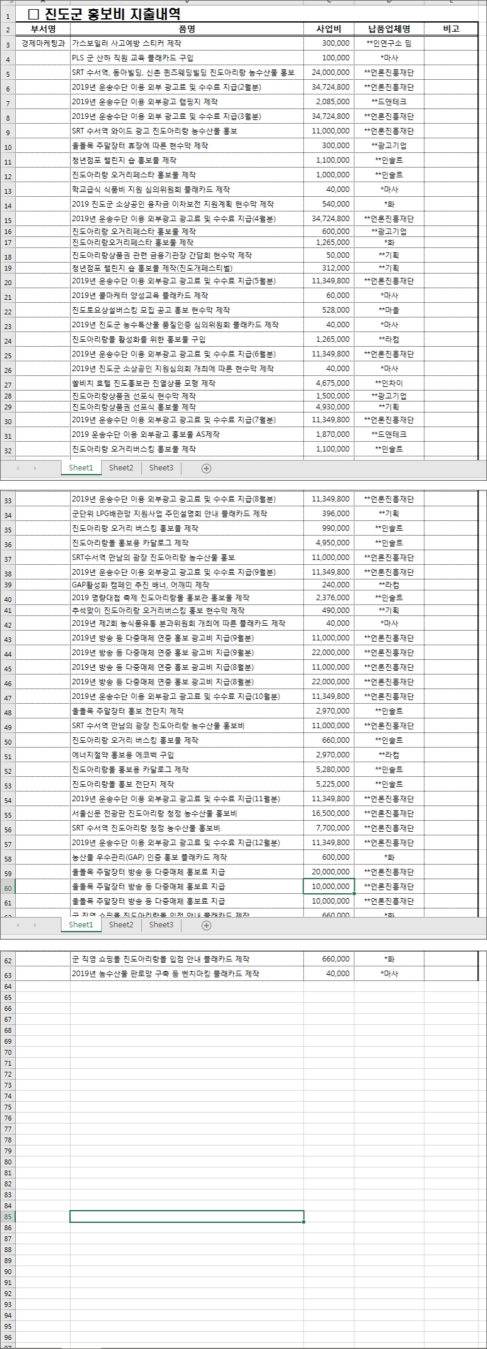Select cell 쏠비치 호텔 진도홍보관 진열상품 모형 제작

pos(187,383)
